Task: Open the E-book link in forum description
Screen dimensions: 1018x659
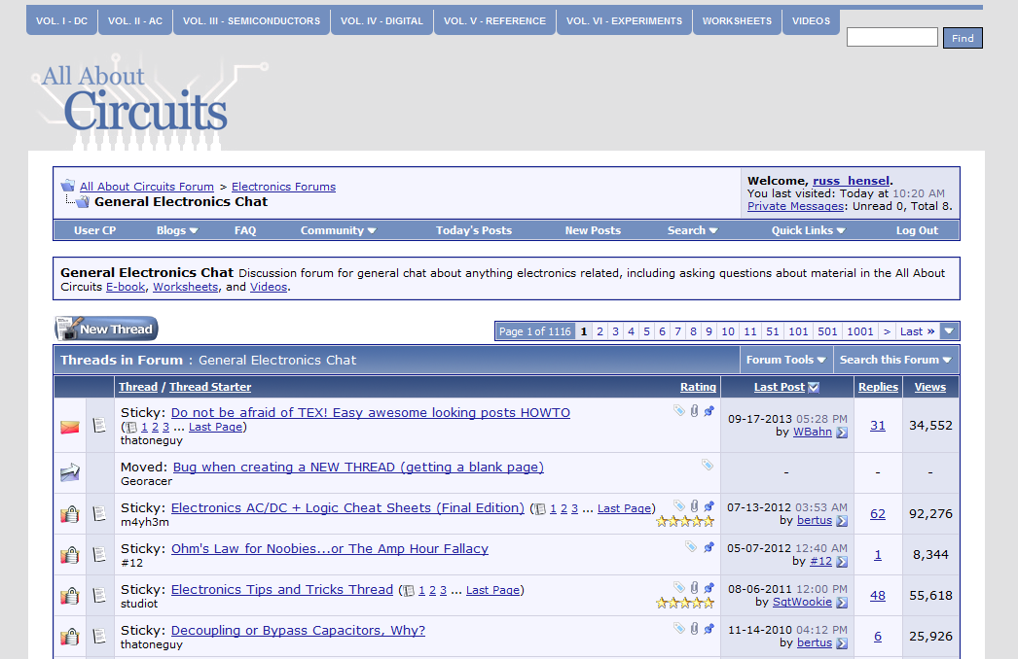Action: [x=126, y=287]
